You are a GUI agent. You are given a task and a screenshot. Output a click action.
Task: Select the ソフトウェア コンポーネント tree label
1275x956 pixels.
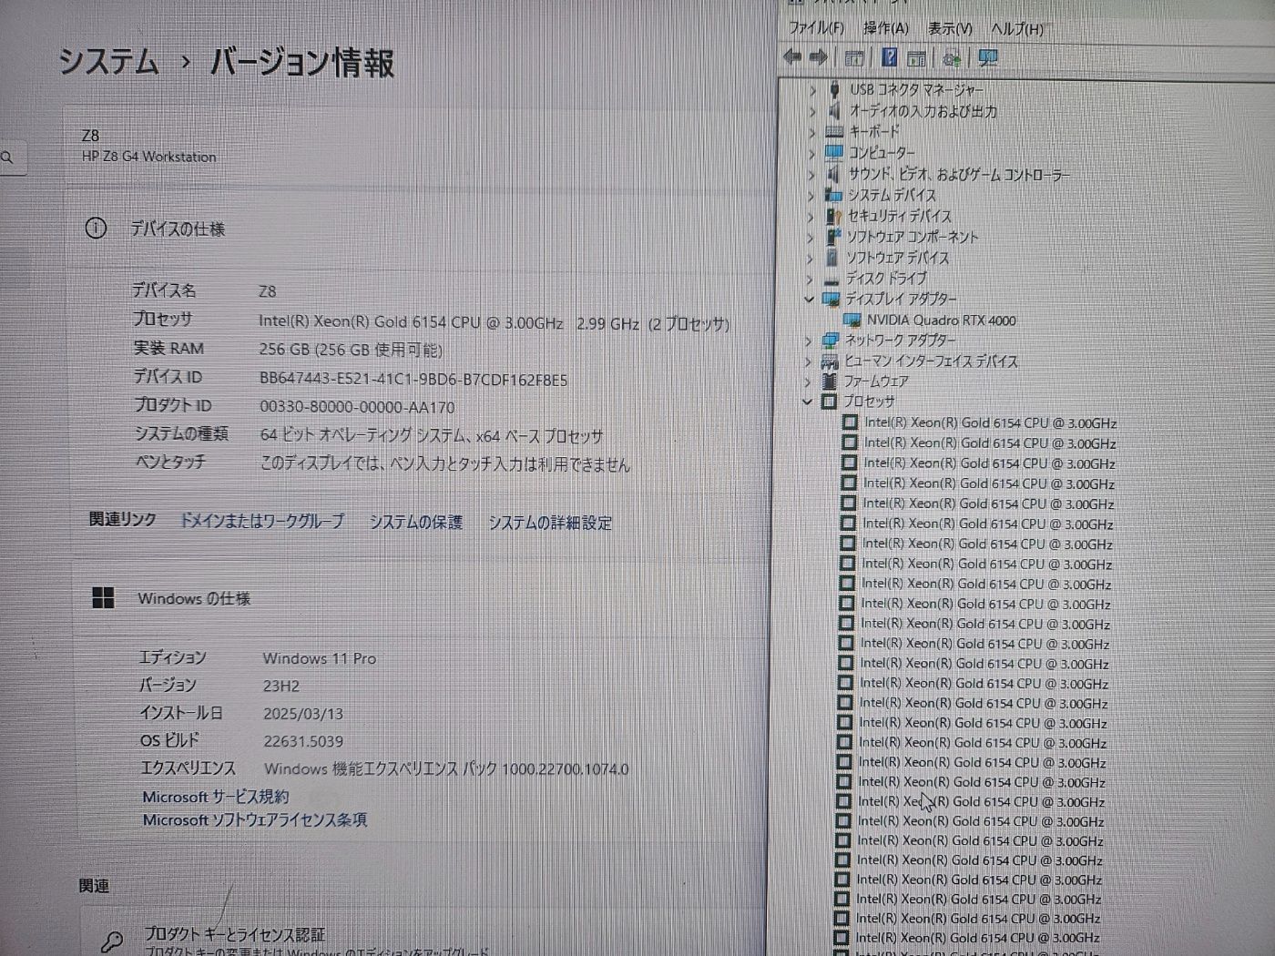tap(913, 237)
